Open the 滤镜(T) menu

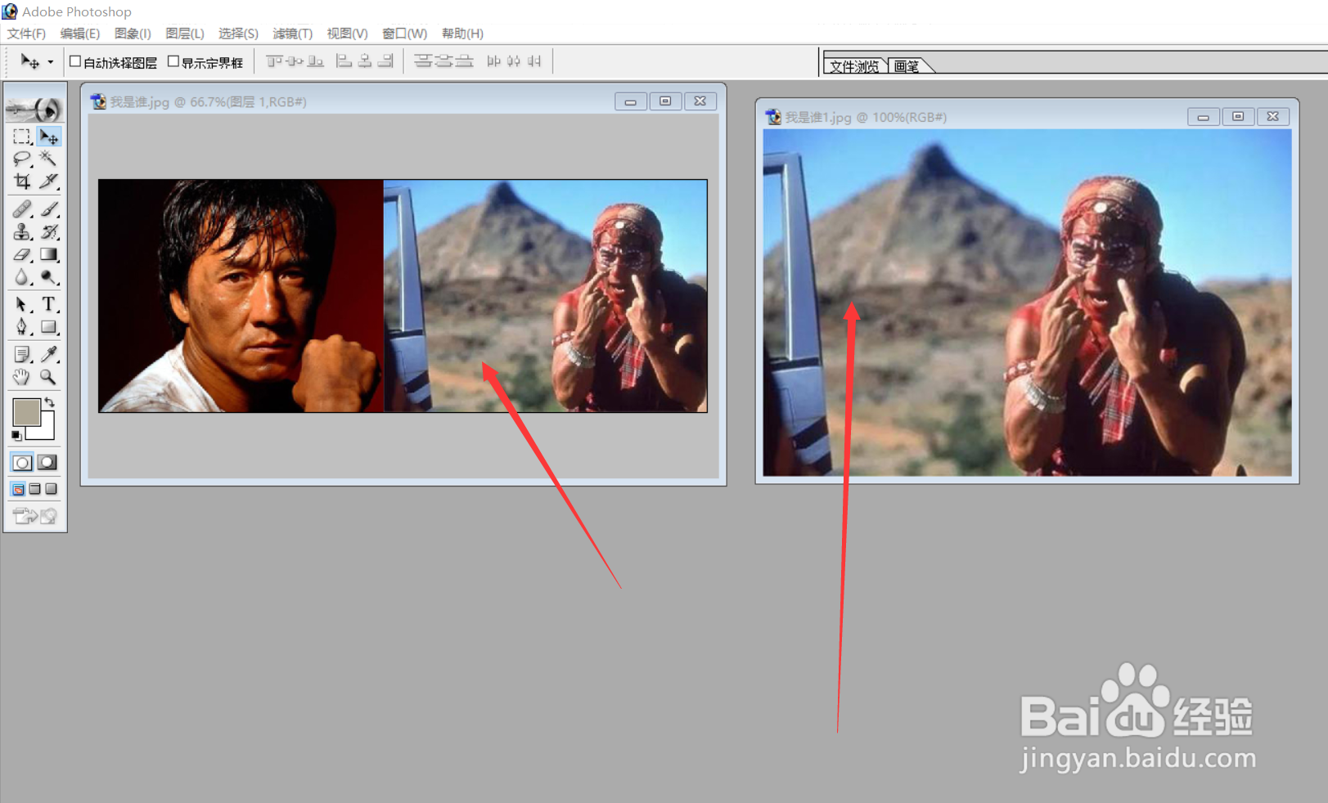[x=292, y=34]
